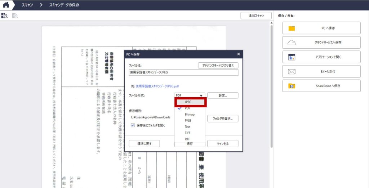
Task: Click the open in application icon
Action: click(x=292, y=57)
